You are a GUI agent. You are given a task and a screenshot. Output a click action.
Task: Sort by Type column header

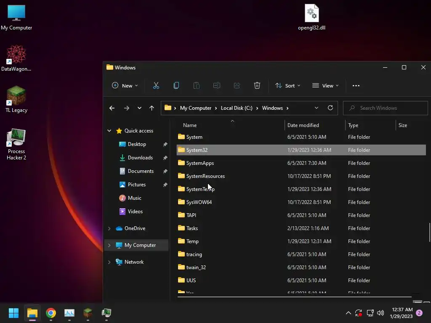[x=370, y=125]
